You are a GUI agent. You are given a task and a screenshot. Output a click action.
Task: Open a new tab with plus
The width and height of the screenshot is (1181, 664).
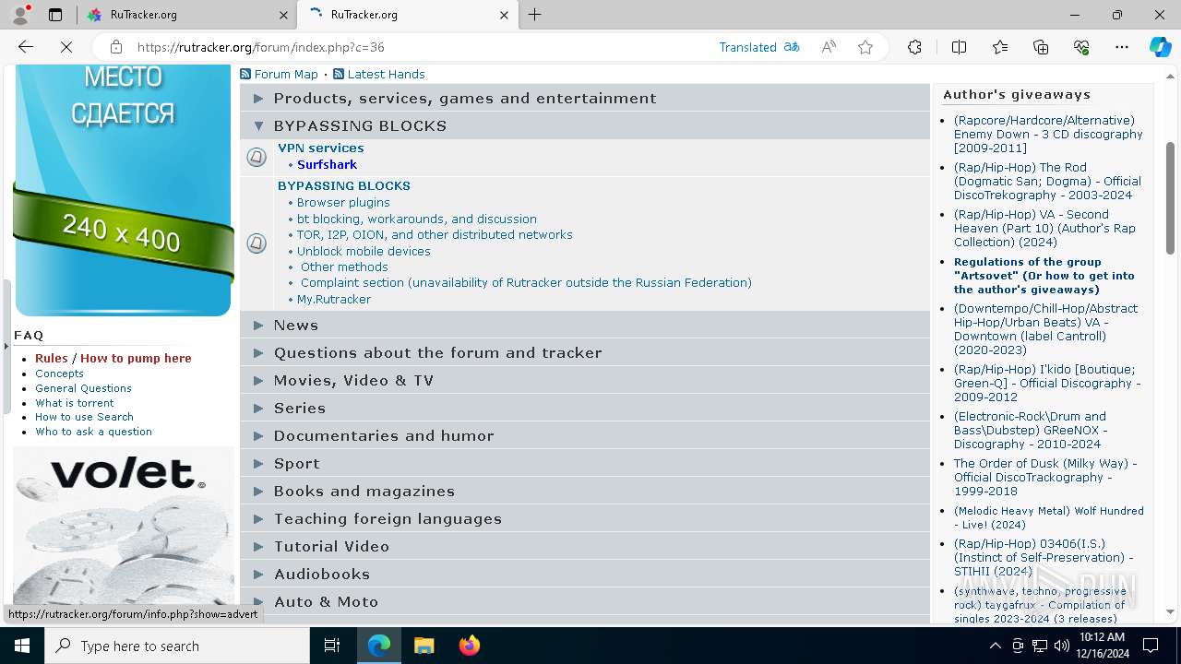tap(535, 15)
